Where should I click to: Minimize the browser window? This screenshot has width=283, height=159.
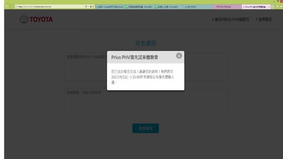274,1
